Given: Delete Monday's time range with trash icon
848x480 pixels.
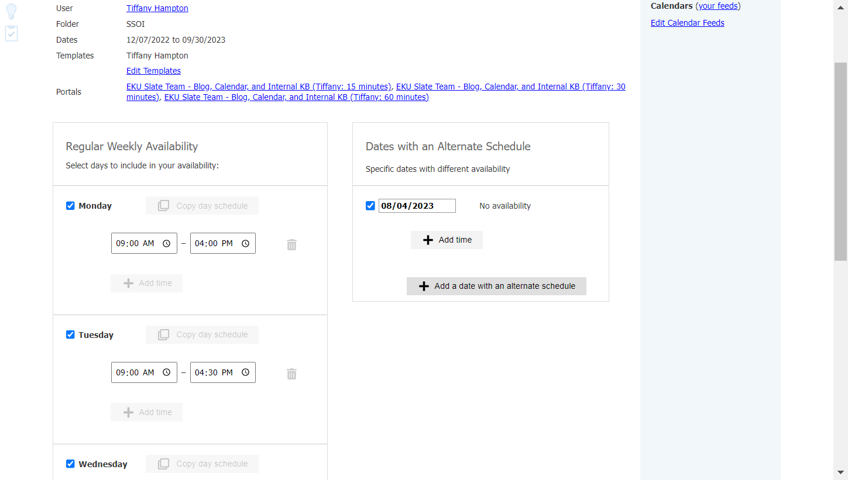Looking at the screenshot, I should 291,244.
